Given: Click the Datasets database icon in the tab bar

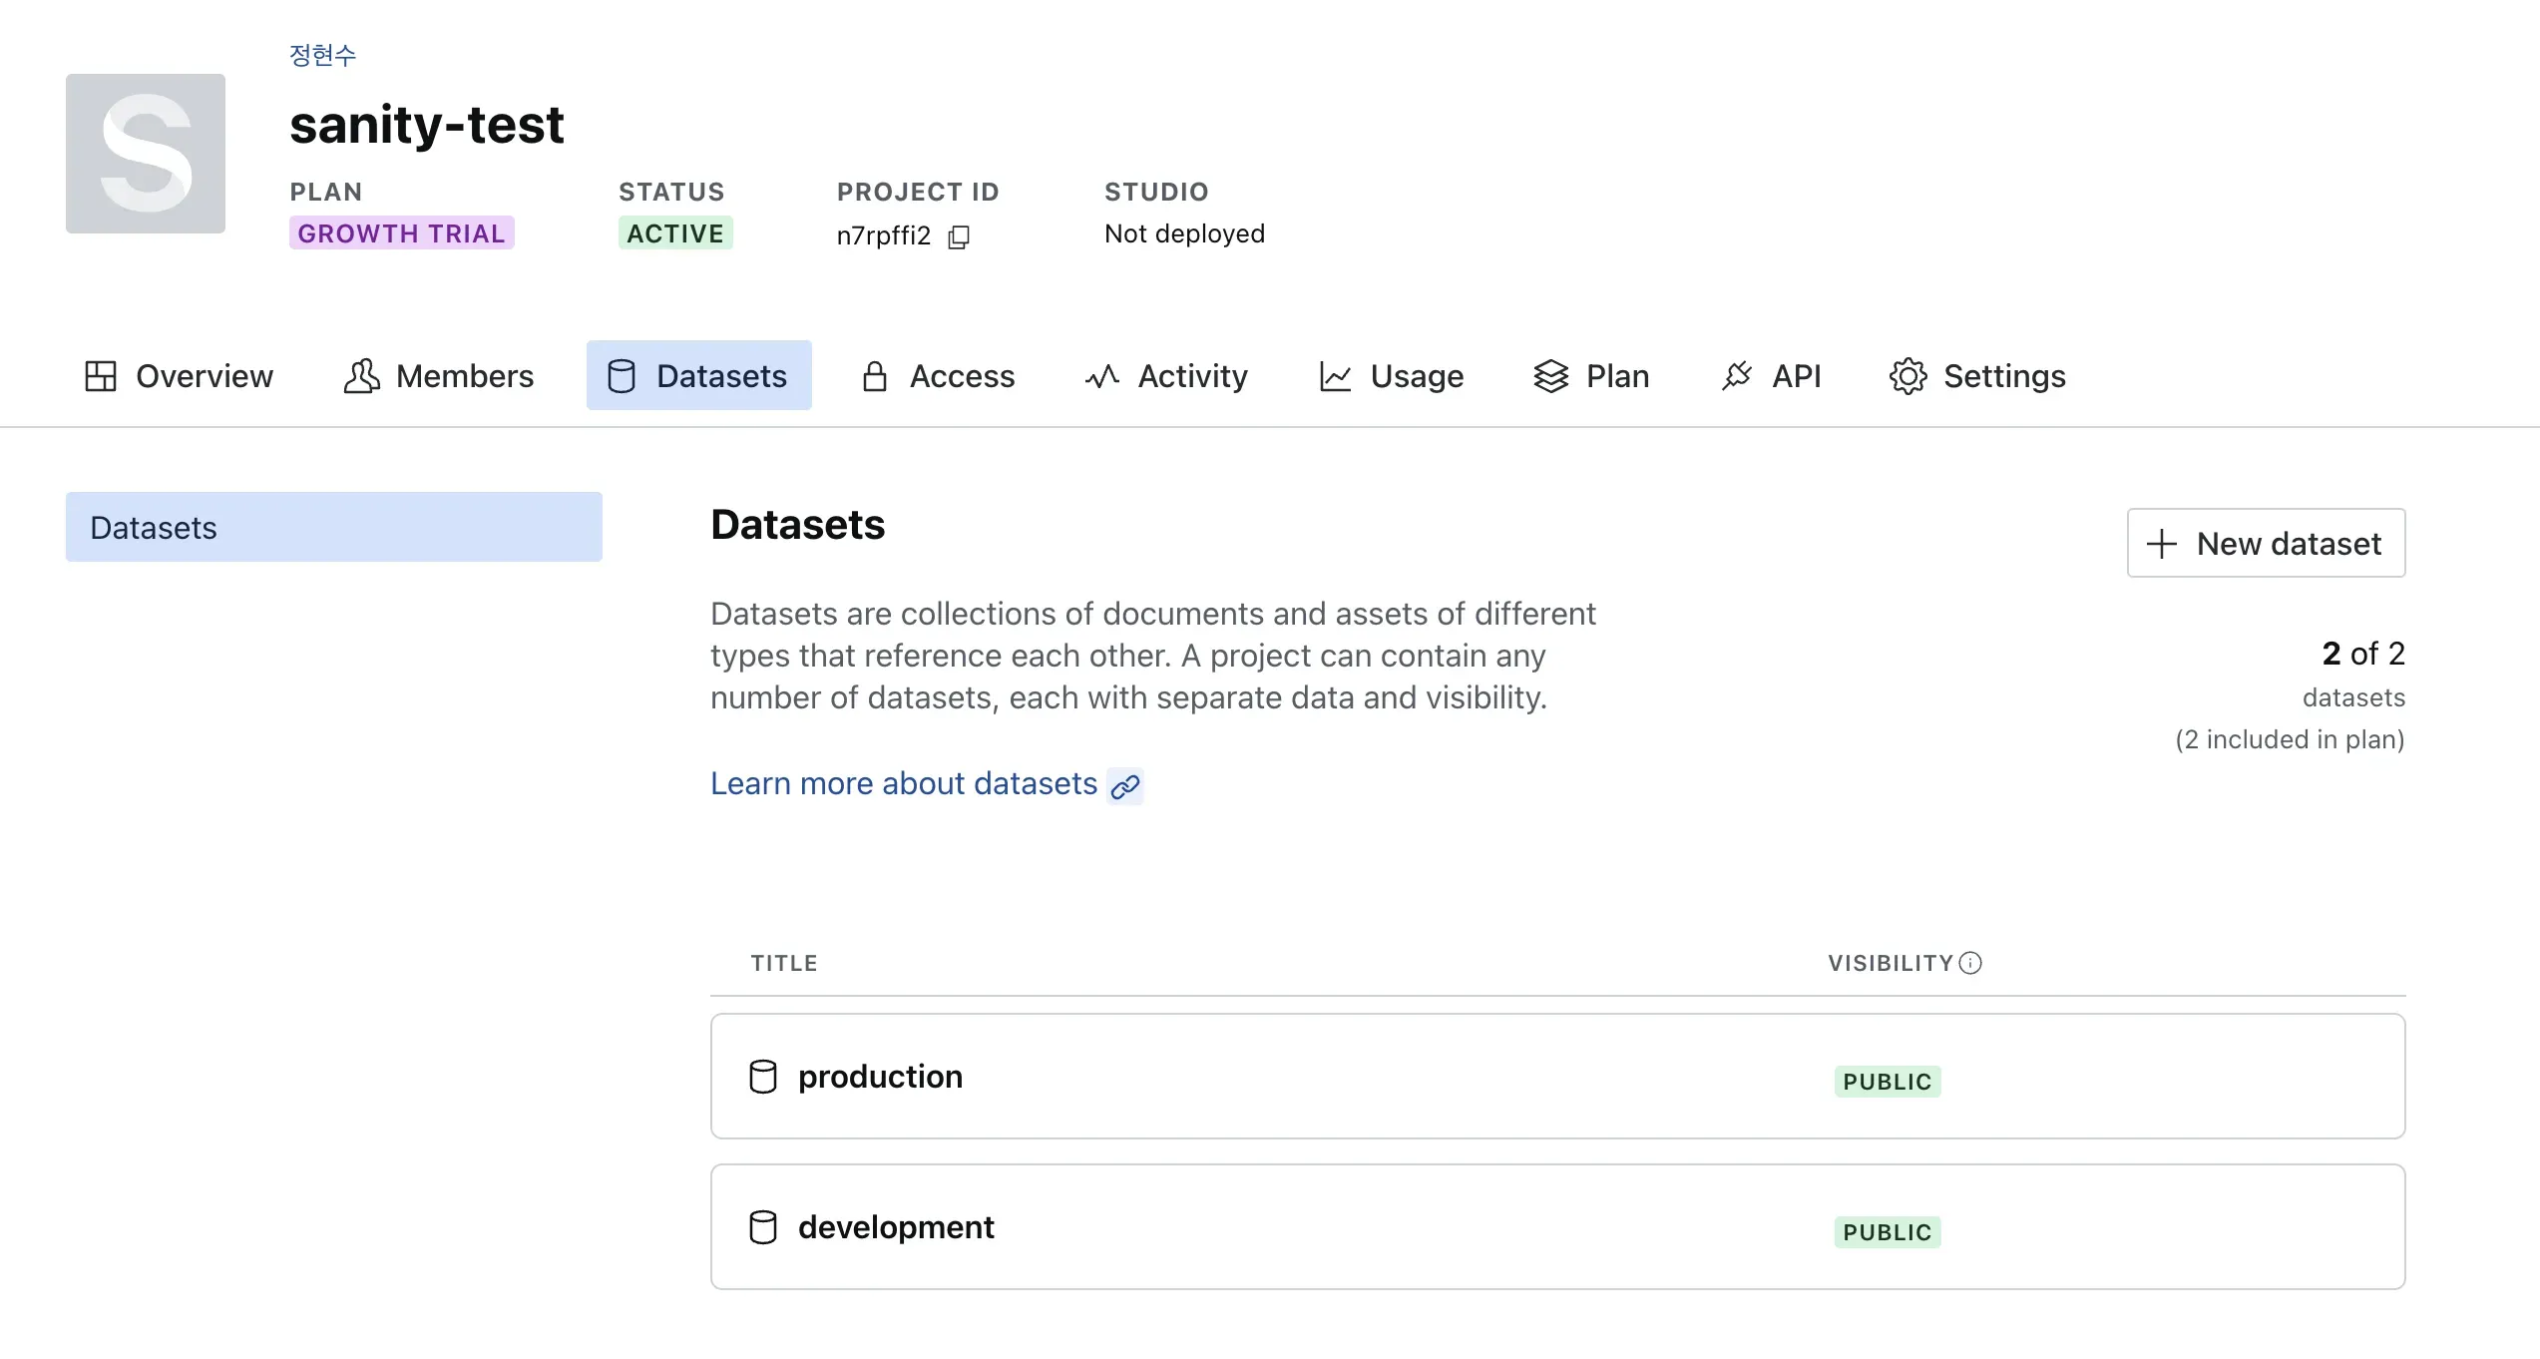Looking at the screenshot, I should [621, 376].
